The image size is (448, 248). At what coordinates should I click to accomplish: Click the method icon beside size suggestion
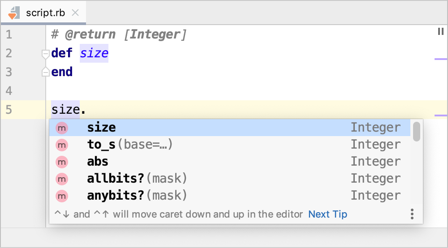(x=61, y=128)
